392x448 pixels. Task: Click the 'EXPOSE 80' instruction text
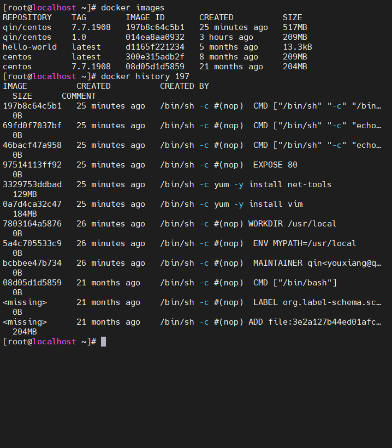pos(275,165)
